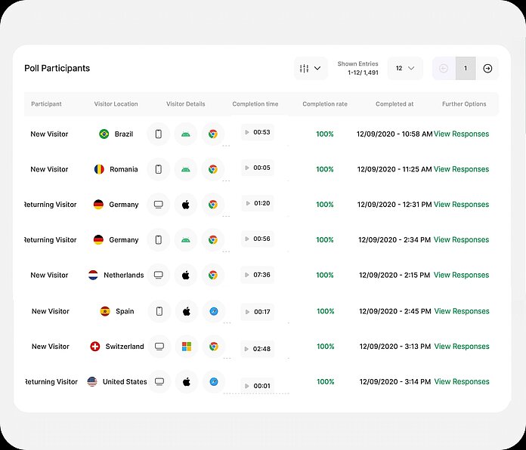Image resolution: width=526 pixels, height=450 pixels.
Task: Go to the next page with arrow
Action: click(487, 68)
